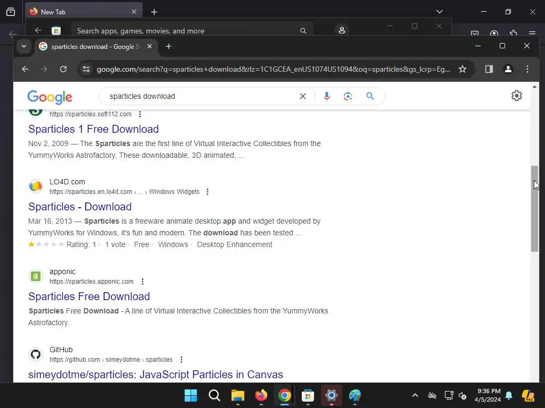The width and height of the screenshot is (545, 408).
Task: Open more options for LO4D result
Action: click(208, 192)
